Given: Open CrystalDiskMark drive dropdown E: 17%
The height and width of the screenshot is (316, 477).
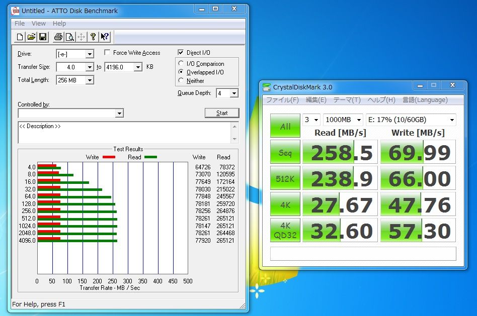Looking at the screenshot, I should [411, 120].
